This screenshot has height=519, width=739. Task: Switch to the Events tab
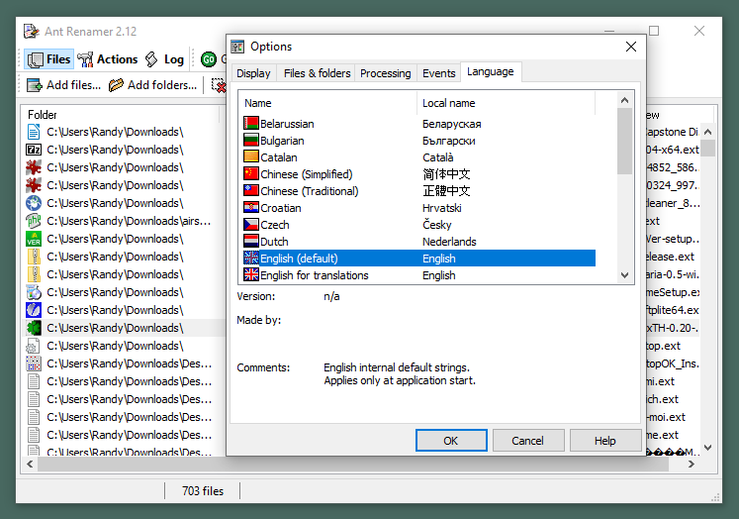439,73
